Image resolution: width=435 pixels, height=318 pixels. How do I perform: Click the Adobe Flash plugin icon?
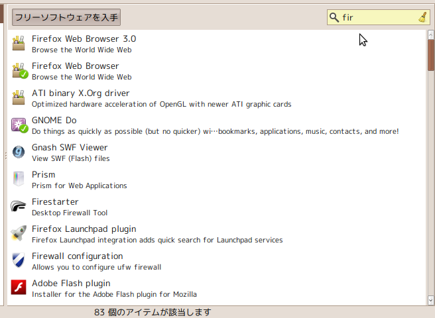19,288
